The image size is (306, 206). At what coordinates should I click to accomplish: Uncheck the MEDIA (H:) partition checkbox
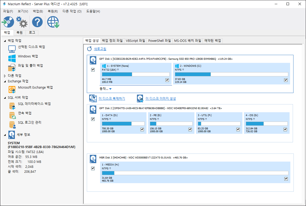click(x=286, y=179)
